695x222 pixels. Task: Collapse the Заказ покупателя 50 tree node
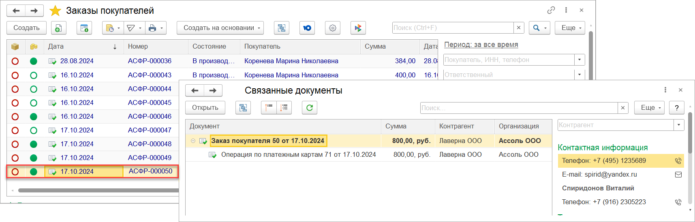click(193, 141)
